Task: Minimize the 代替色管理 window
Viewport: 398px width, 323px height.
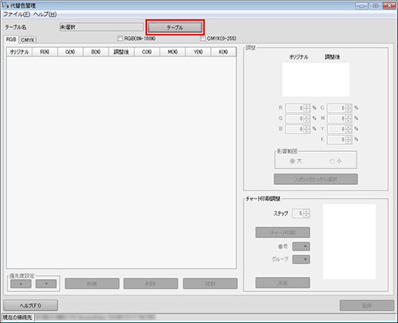Action: point(362,5)
